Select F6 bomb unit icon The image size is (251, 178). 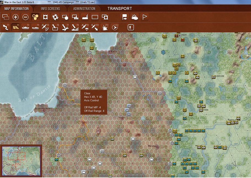click(x=55, y=27)
